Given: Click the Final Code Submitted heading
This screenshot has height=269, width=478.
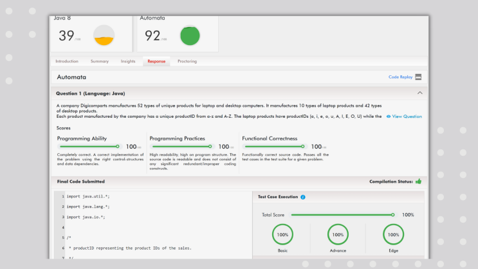Looking at the screenshot, I should (81, 181).
